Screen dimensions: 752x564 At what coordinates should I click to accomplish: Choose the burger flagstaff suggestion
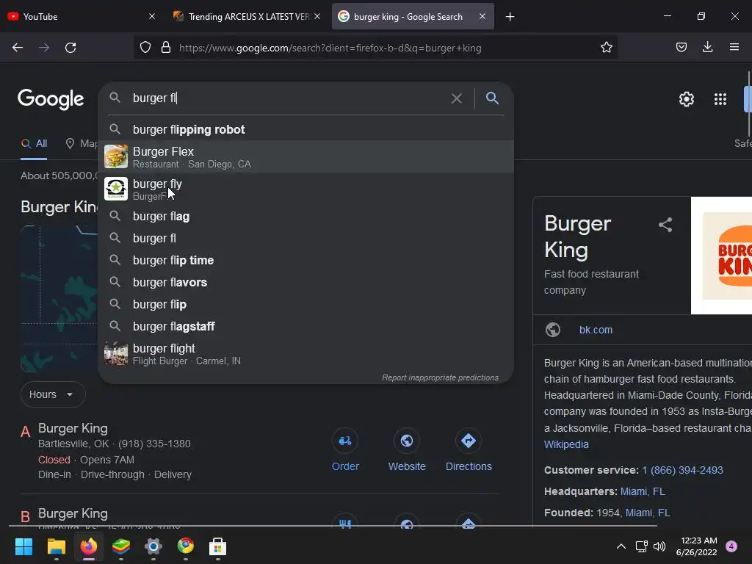coord(306,327)
